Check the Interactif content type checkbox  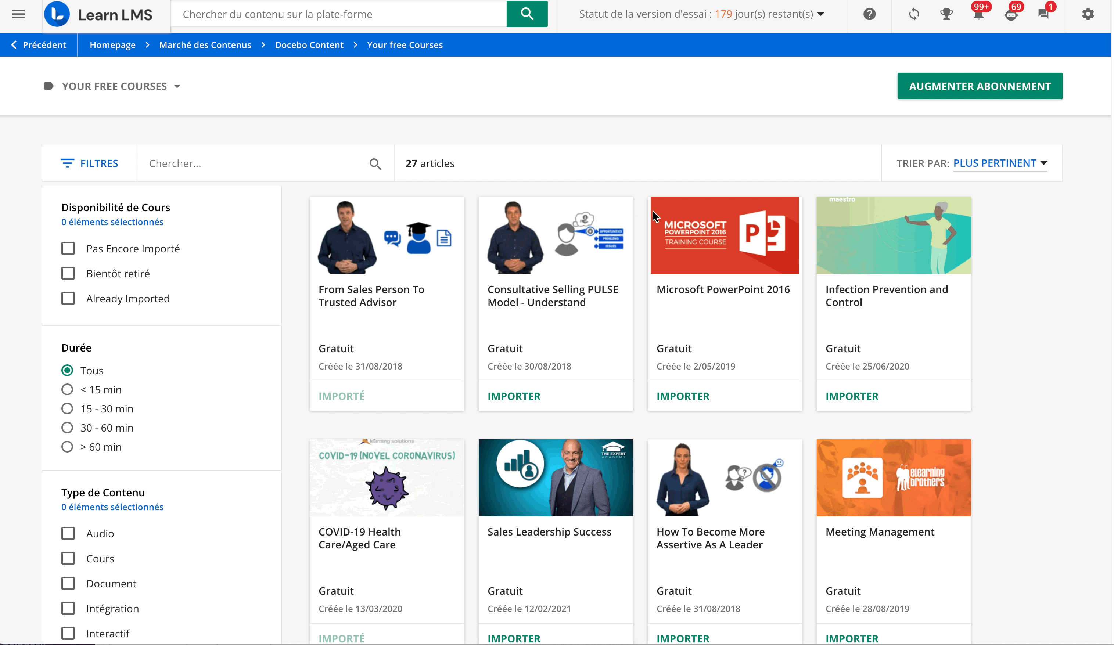pyautogui.click(x=68, y=634)
